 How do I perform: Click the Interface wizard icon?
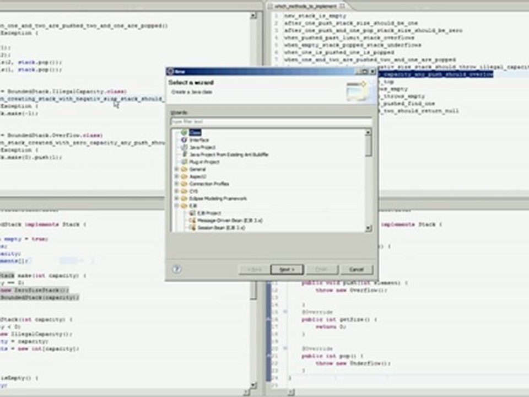(184, 140)
